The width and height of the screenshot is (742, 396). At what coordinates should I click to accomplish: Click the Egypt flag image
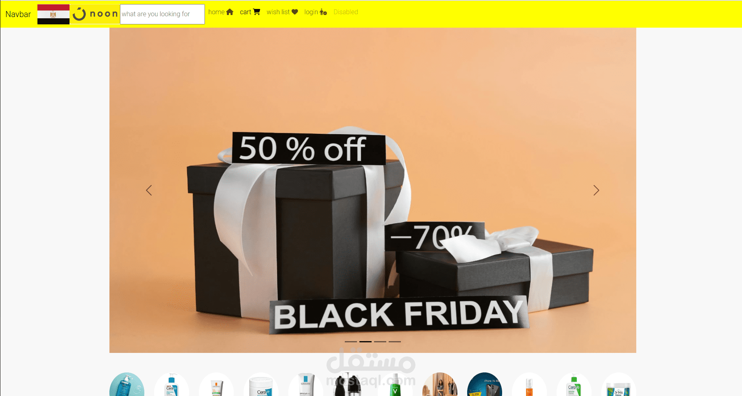(x=53, y=14)
